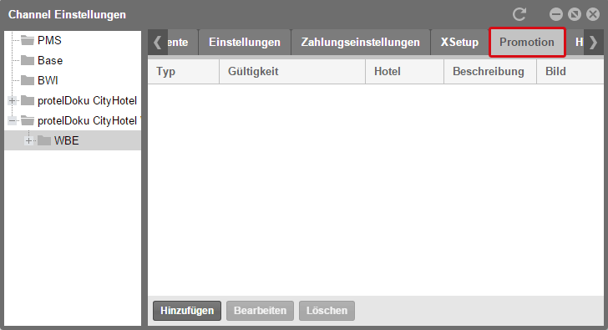
Task: Select the PMS folder in the tree
Action: pos(49,40)
